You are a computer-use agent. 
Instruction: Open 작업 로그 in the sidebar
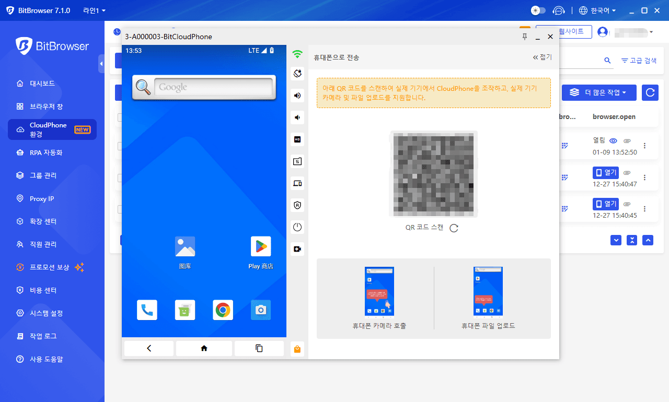(x=52, y=336)
